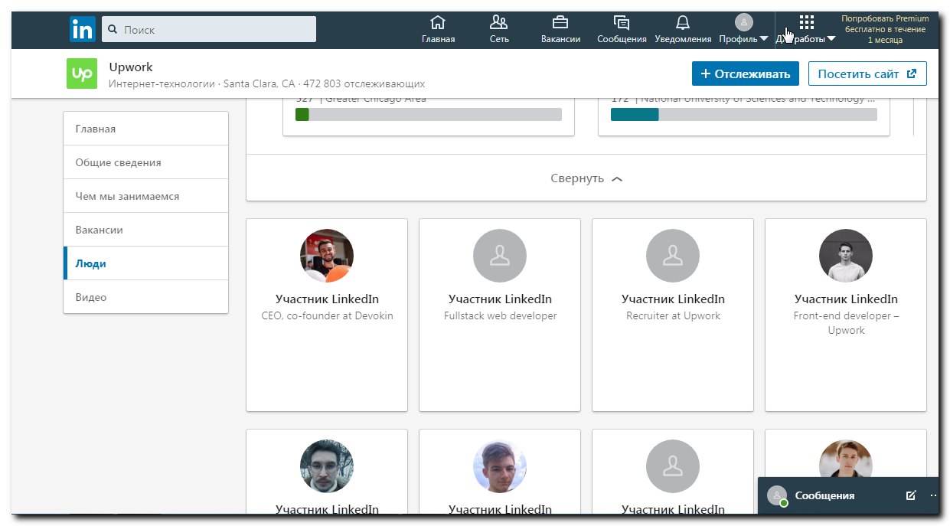Image resolution: width=950 pixels, height=526 pixels.
Task: Select Чем мы занимаемся in sidebar
Action: (x=145, y=196)
